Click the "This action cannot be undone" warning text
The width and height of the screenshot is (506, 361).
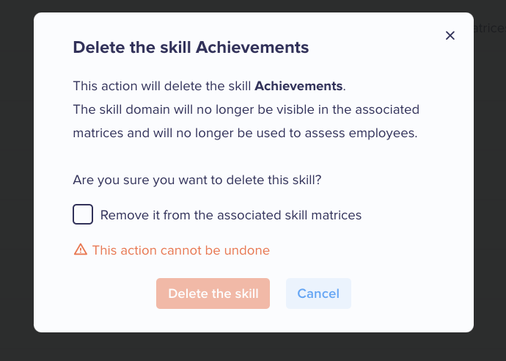[x=180, y=250]
